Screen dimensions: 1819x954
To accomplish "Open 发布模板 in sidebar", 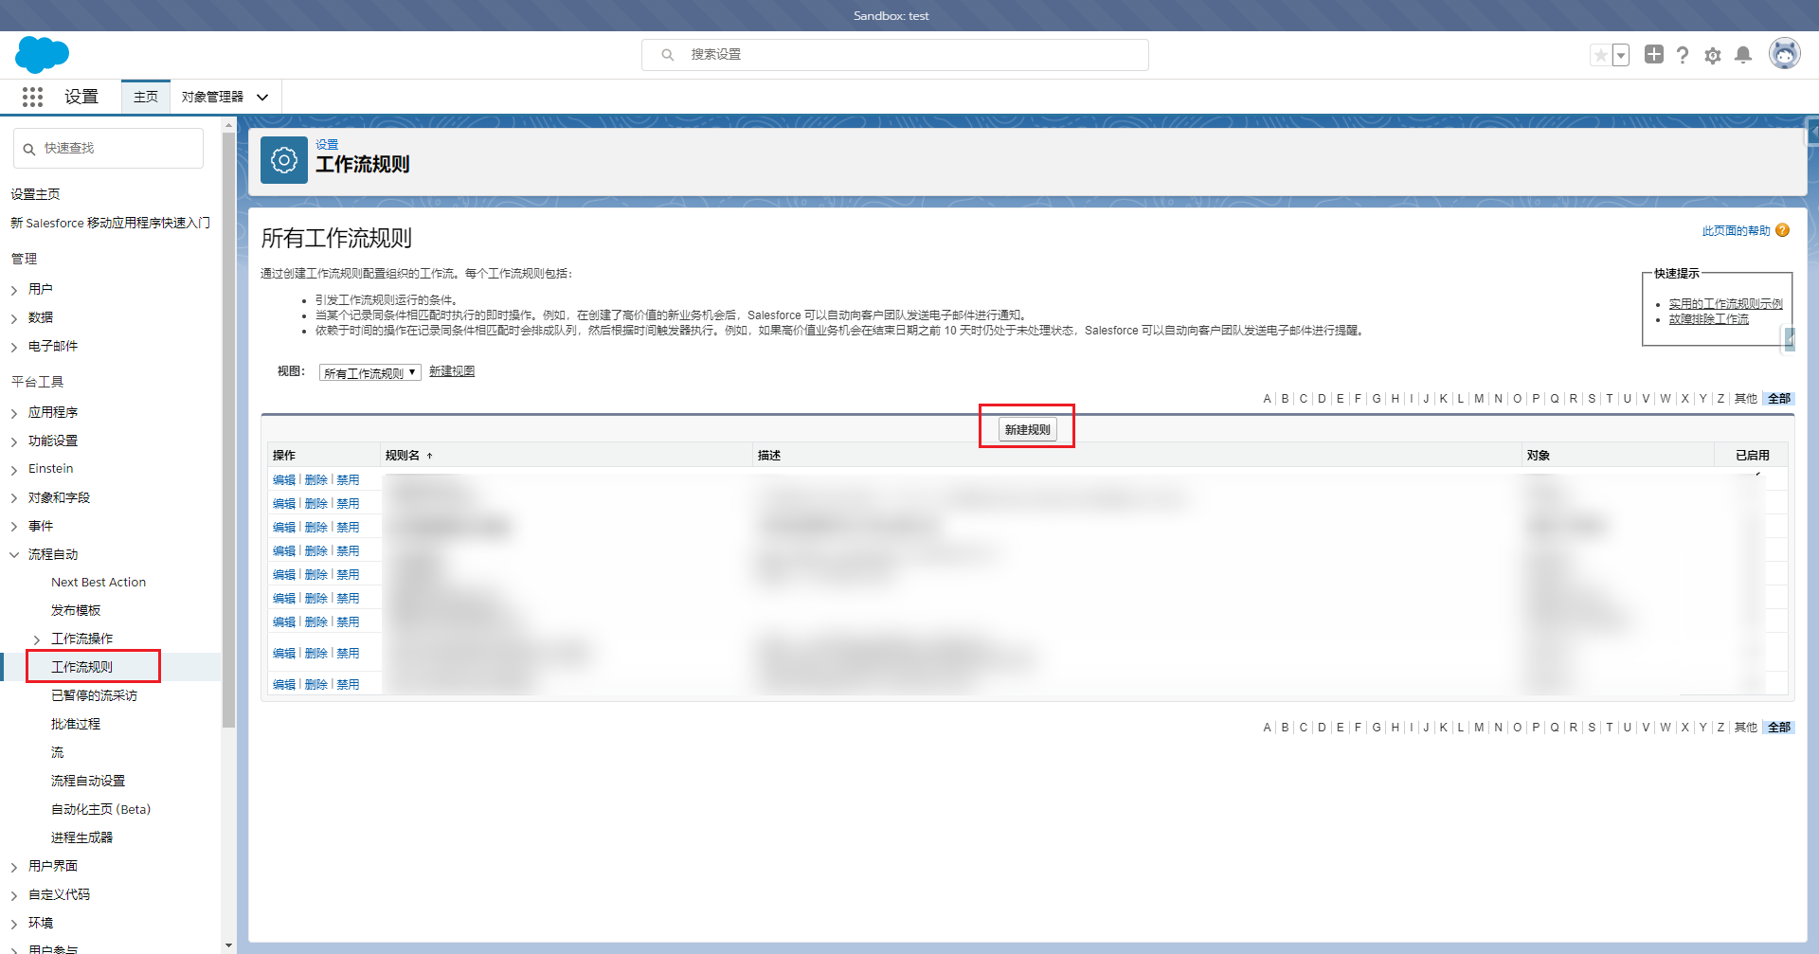I will (76, 611).
